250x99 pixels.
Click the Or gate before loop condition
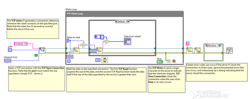pyautogui.click(x=169, y=61)
